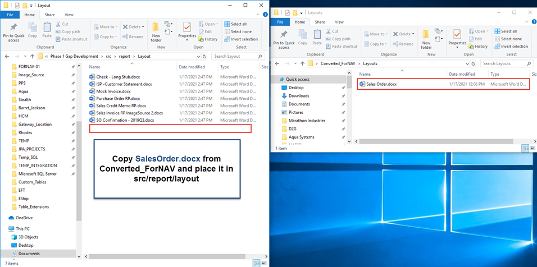This screenshot has height=267, width=537.
Task: Switch to large icons view in left status bar
Action: click(264, 262)
